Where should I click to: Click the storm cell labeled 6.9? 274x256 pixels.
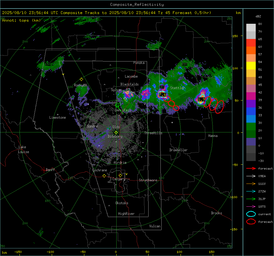(x=201, y=100)
